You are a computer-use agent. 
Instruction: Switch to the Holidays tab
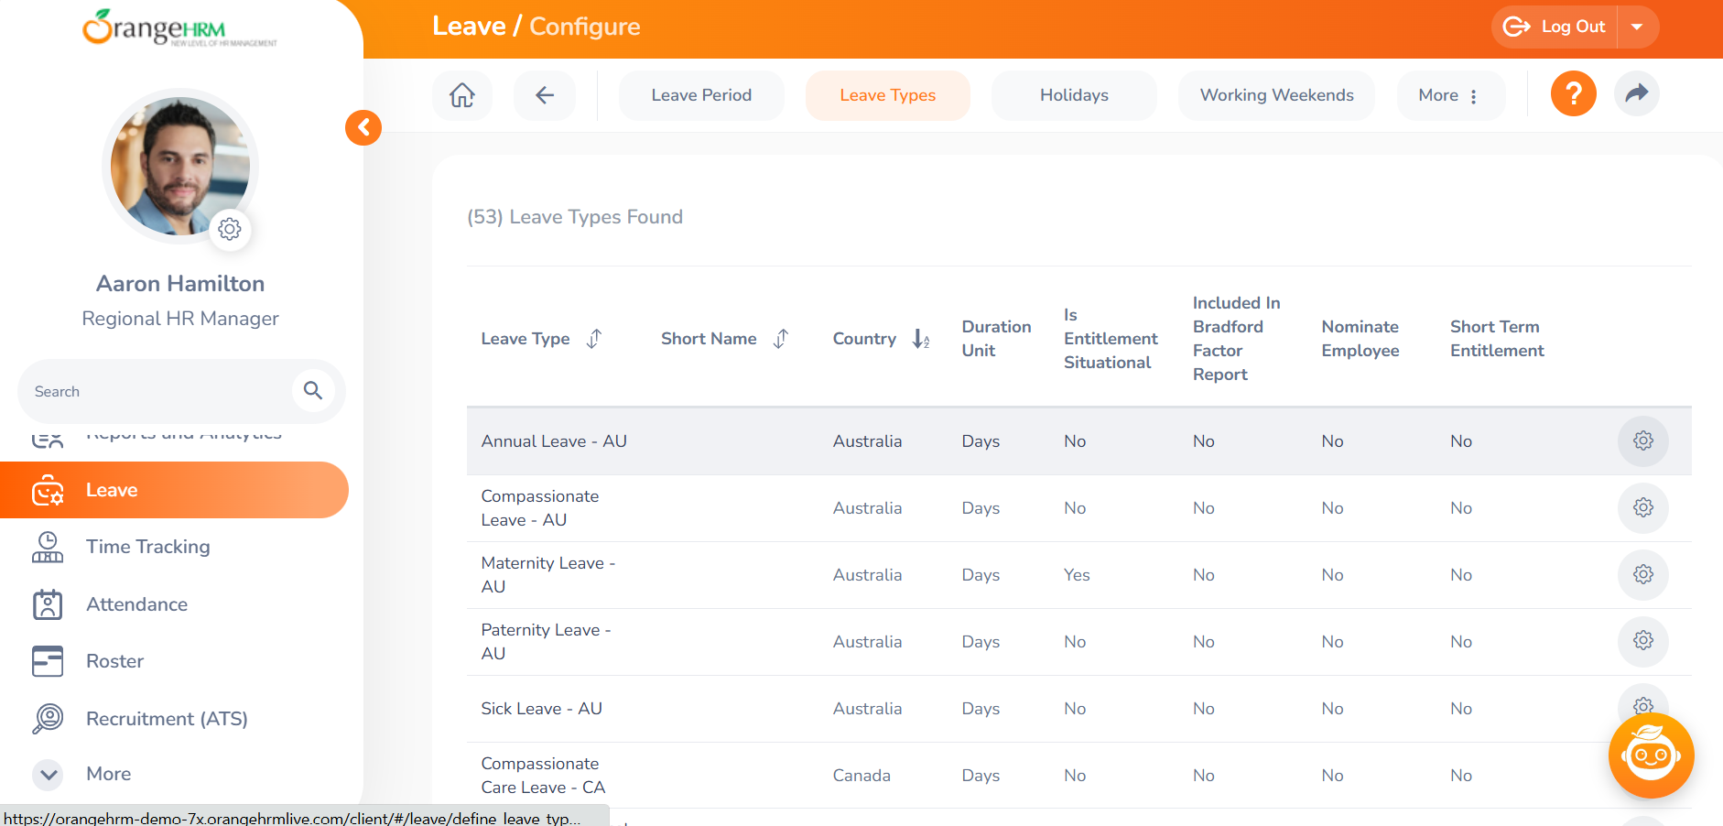coord(1074,95)
